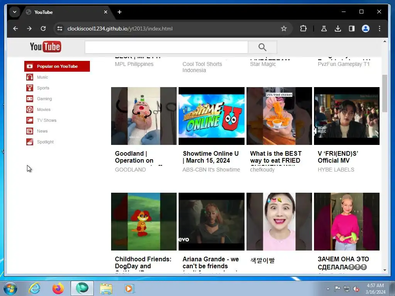Open the Showtime Online U thumbnail
The image size is (395, 296).
tap(212, 116)
